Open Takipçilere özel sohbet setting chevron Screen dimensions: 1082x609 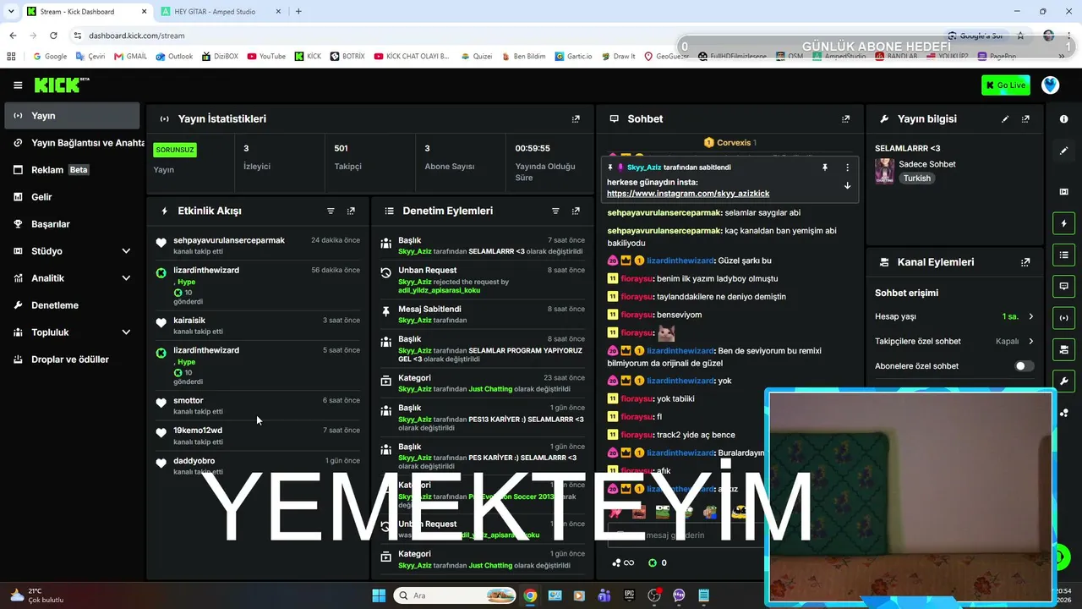[1030, 342]
